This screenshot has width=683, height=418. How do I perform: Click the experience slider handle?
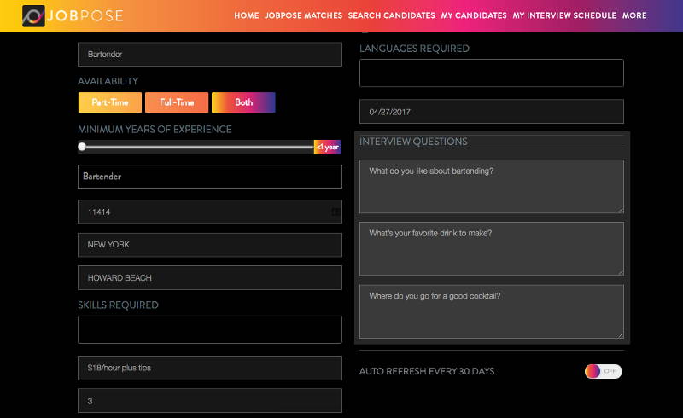point(82,147)
